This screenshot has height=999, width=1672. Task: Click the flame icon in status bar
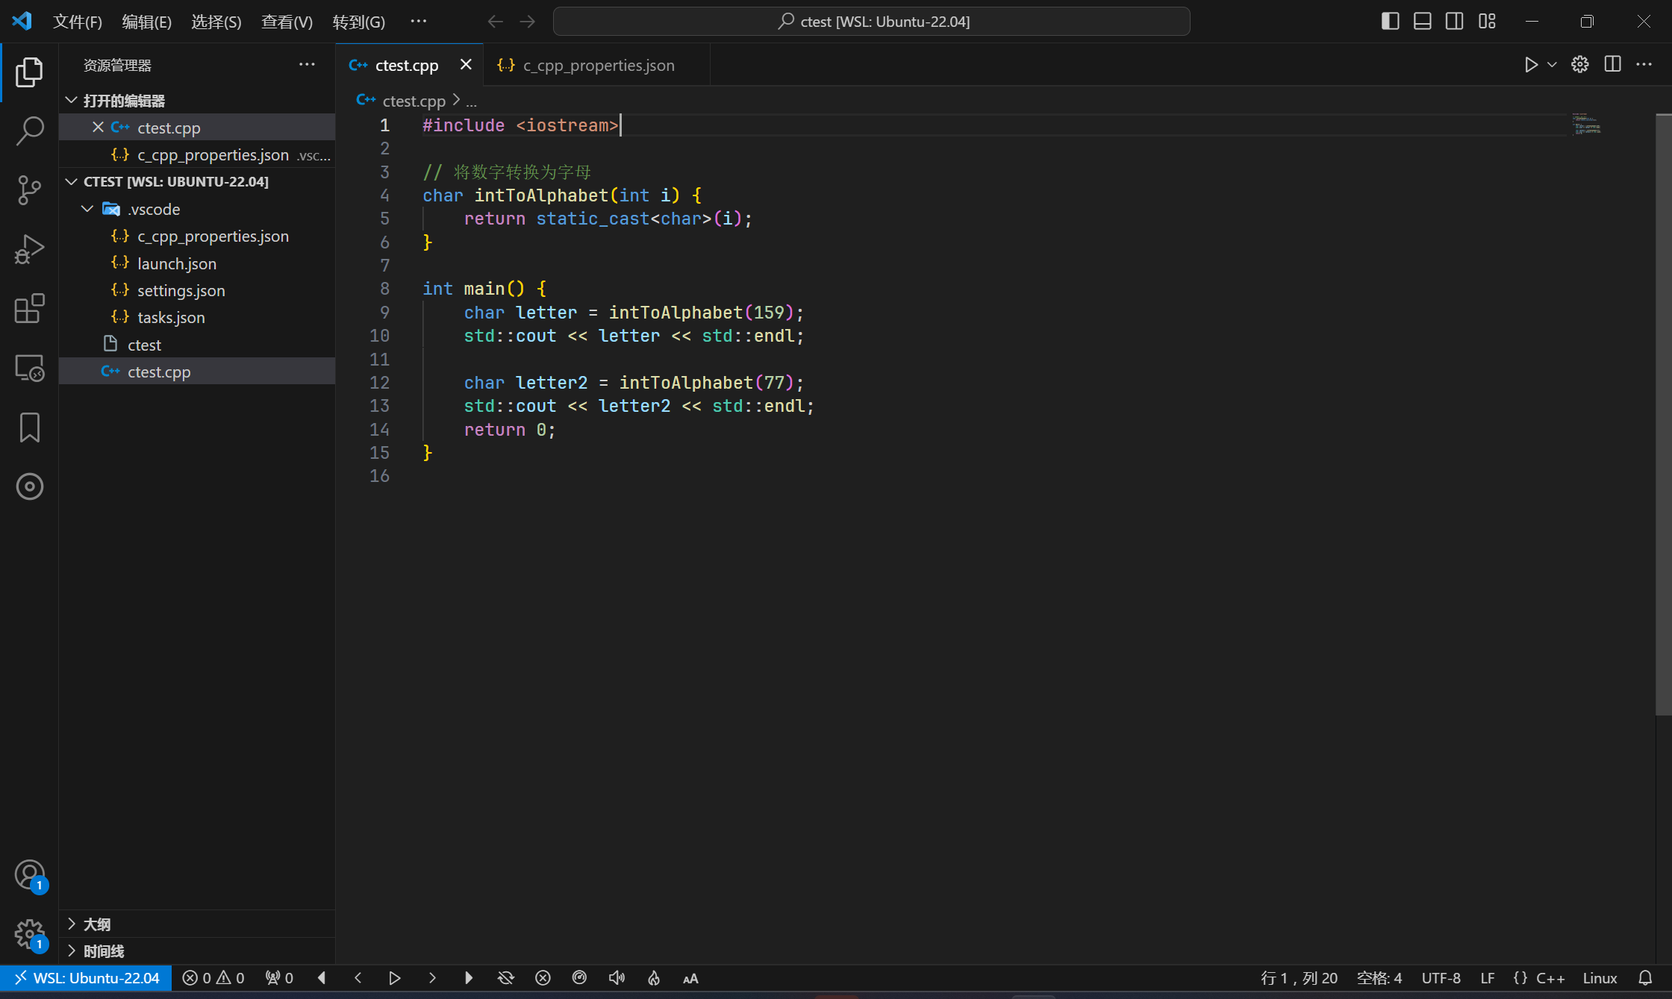(x=654, y=978)
